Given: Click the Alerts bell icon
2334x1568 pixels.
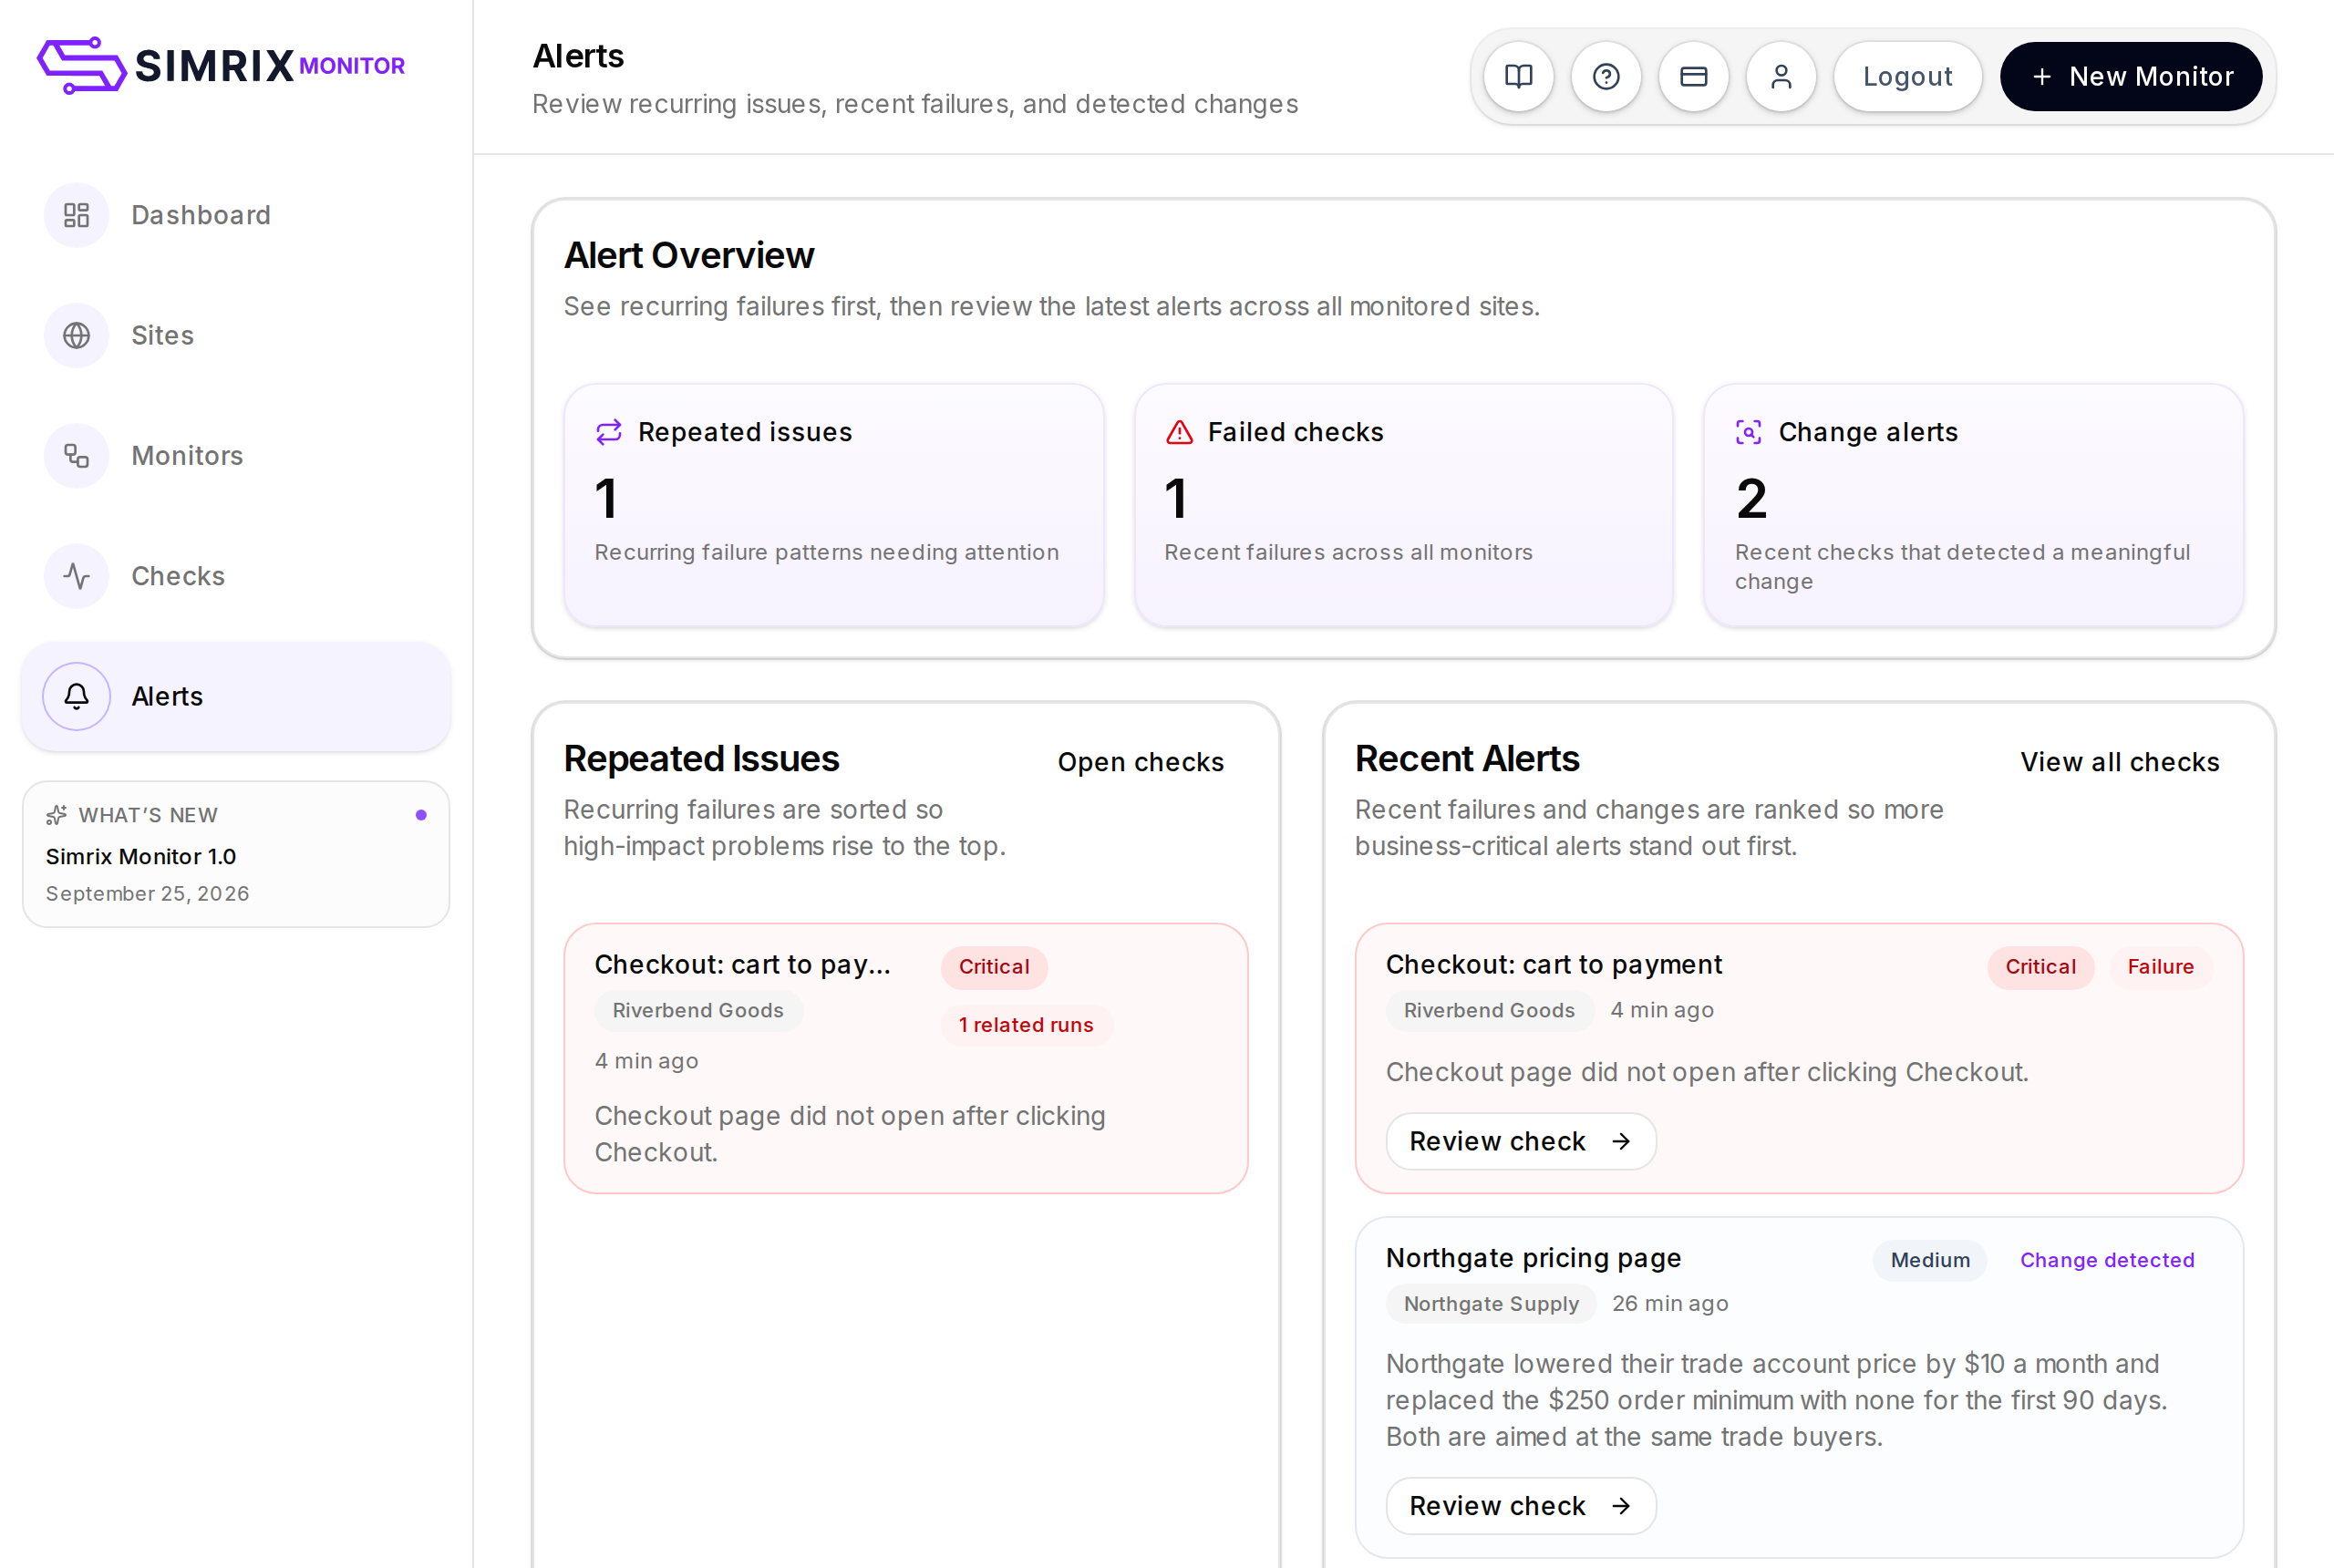Looking at the screenshot, I should (76, 696).
